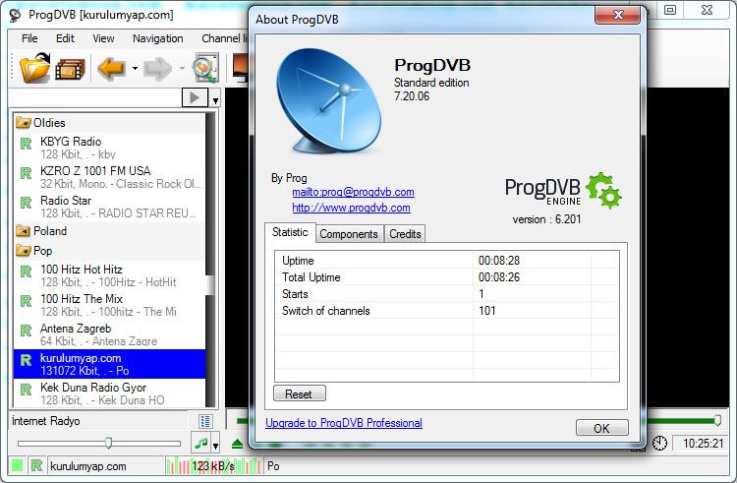The height and width of the screenshot is (483, 737).
Task: Open the Navigation menu
Action: pos(158,38)
